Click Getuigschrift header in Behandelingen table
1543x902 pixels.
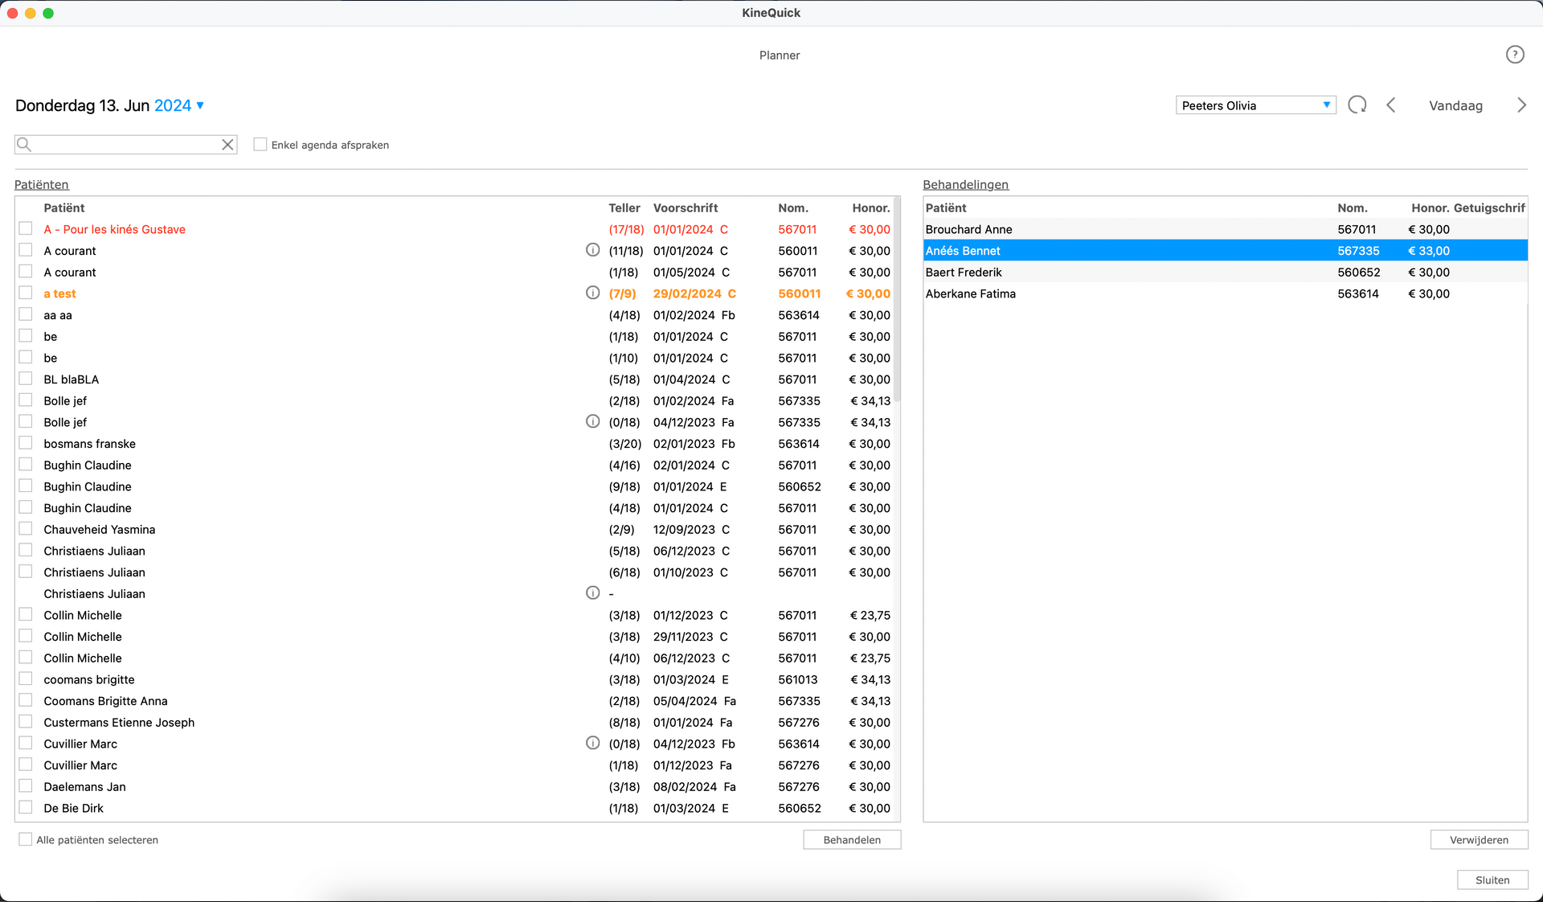click(1489, 207)
